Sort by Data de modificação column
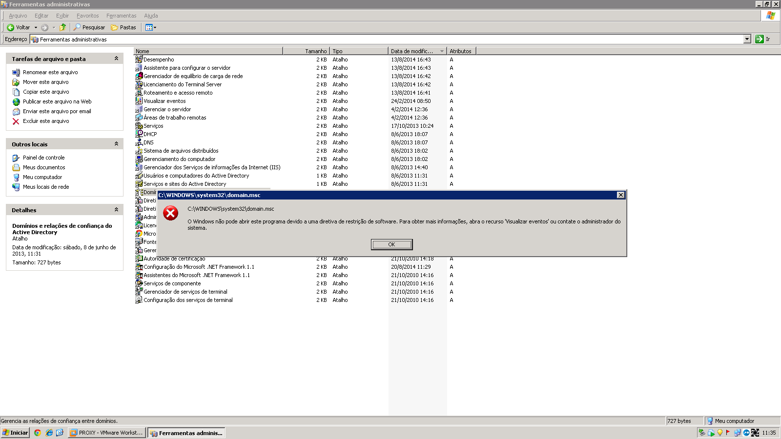781x439 pixels. 417,51
